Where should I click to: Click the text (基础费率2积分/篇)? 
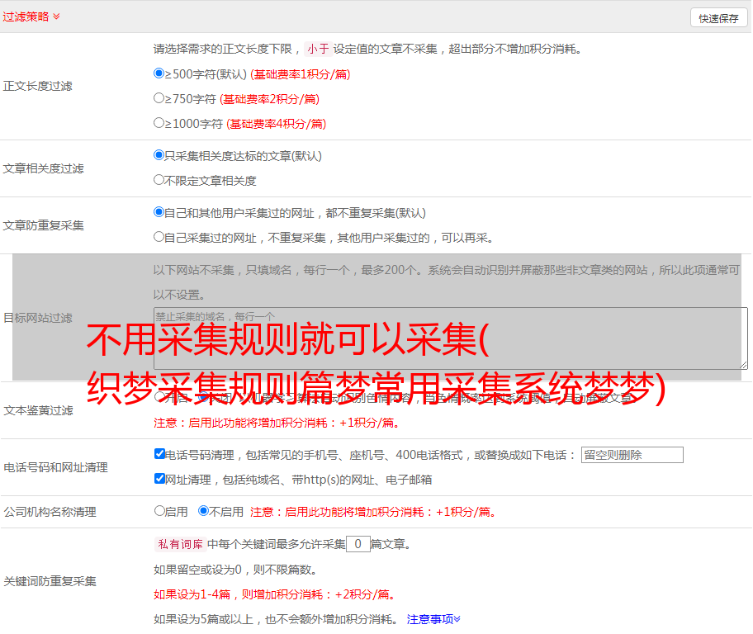(x=269, y=99)
